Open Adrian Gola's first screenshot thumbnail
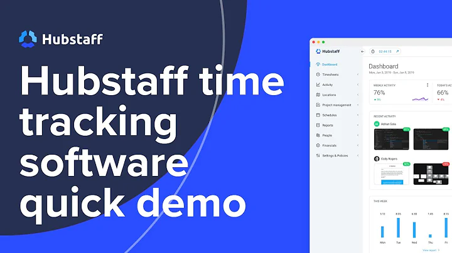The image size is (452, 253). click(x=392, y=139)
